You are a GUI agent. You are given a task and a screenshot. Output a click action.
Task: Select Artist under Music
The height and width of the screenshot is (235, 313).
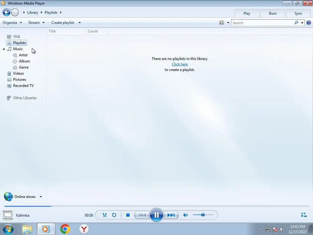(x=20, y=55)
